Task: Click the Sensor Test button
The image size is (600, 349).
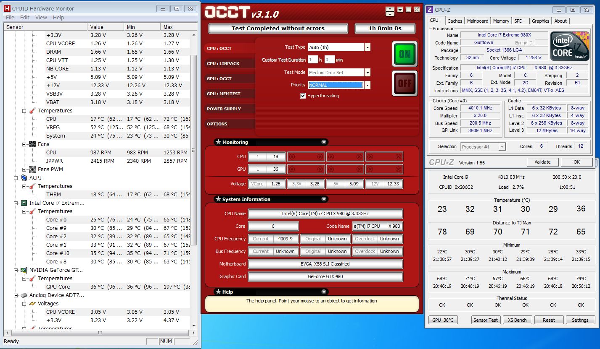Action: [486, 320]
